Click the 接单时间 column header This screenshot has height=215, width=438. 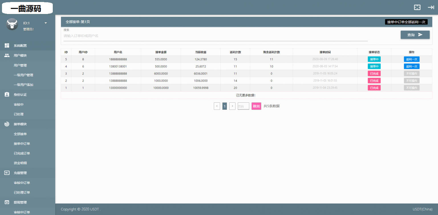pyautogui.click(x=325, y=52)
